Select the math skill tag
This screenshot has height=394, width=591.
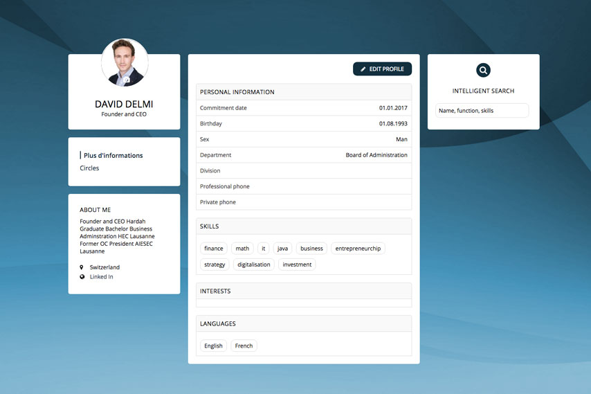pyautogui.click(x=242, y=249)
